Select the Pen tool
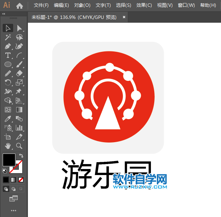Viewport: 221px width, 217px height. [x=8, y=46]
